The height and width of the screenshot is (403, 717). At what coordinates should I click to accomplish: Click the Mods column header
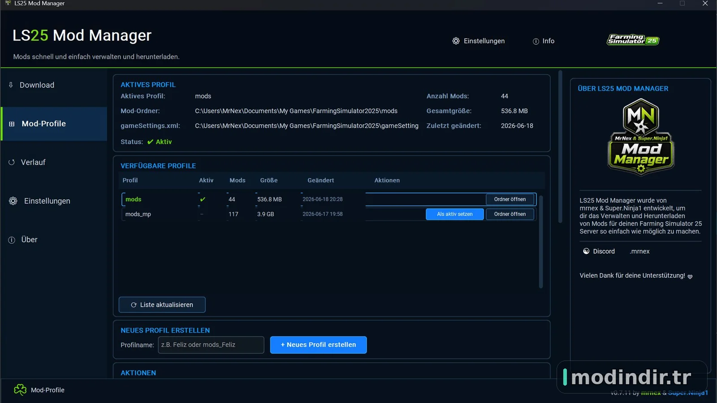[x=238, y=180]
